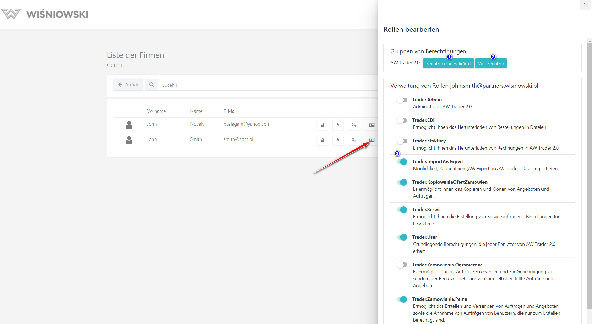
Task: Click into the Suchen search field
Action: pos(266,85)
